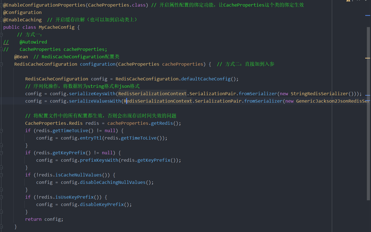The height and width of the screenshot is (232, 371).
Task: Click the entryTtl method call
Action: [x=91, y=138]
